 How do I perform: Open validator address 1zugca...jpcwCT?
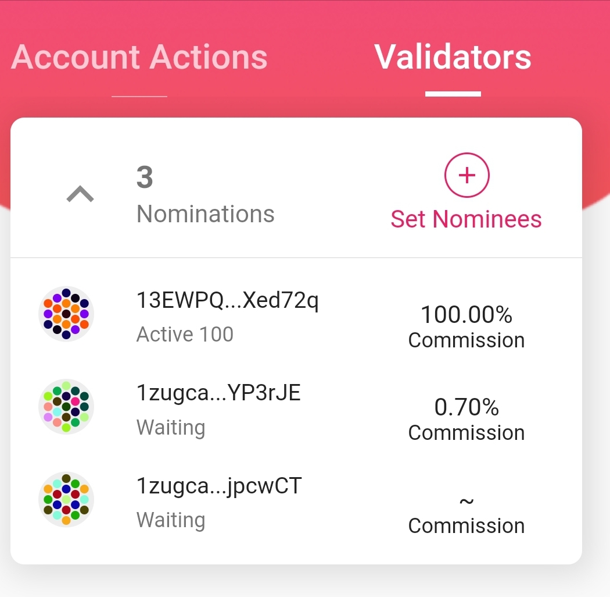point(219,486)
